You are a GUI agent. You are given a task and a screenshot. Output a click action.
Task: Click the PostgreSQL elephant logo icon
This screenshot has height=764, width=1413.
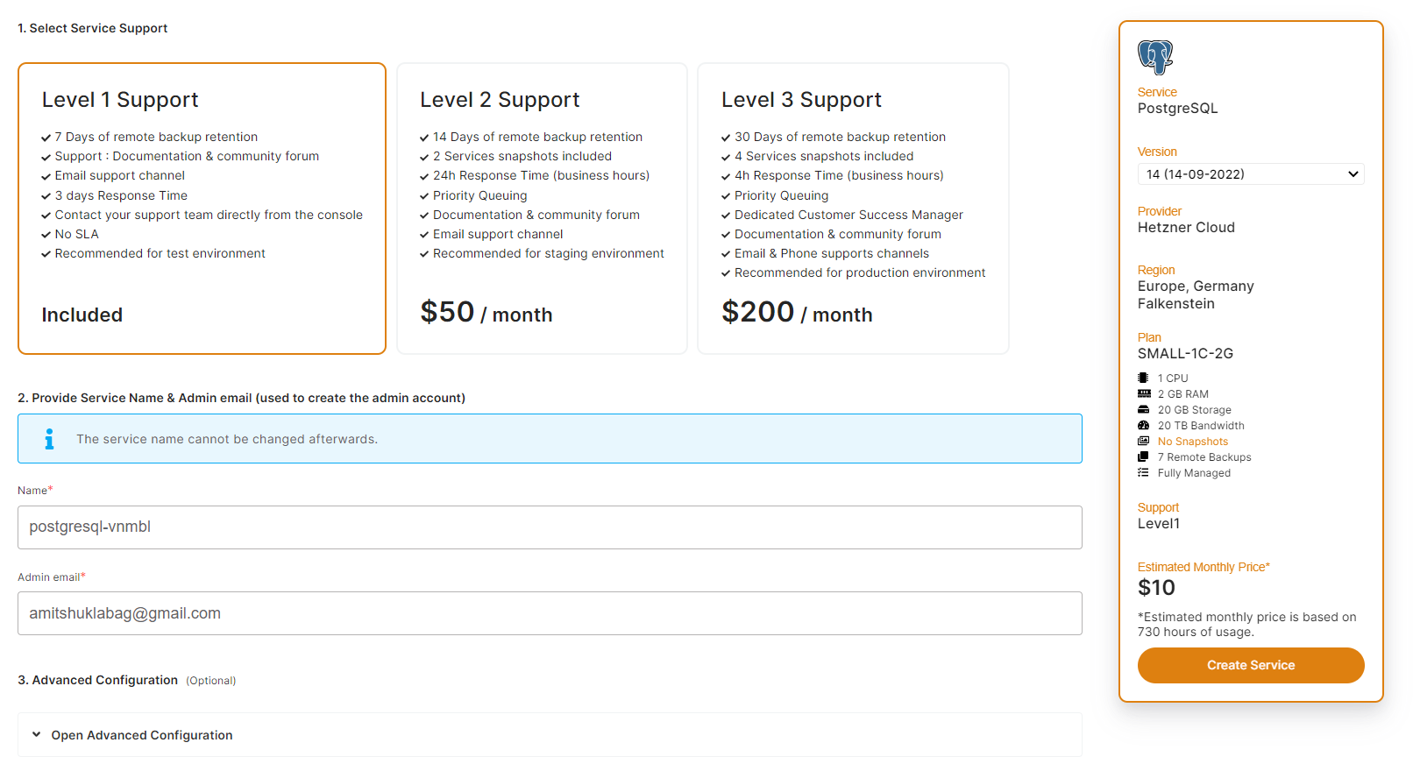[x=1155, y=57]
